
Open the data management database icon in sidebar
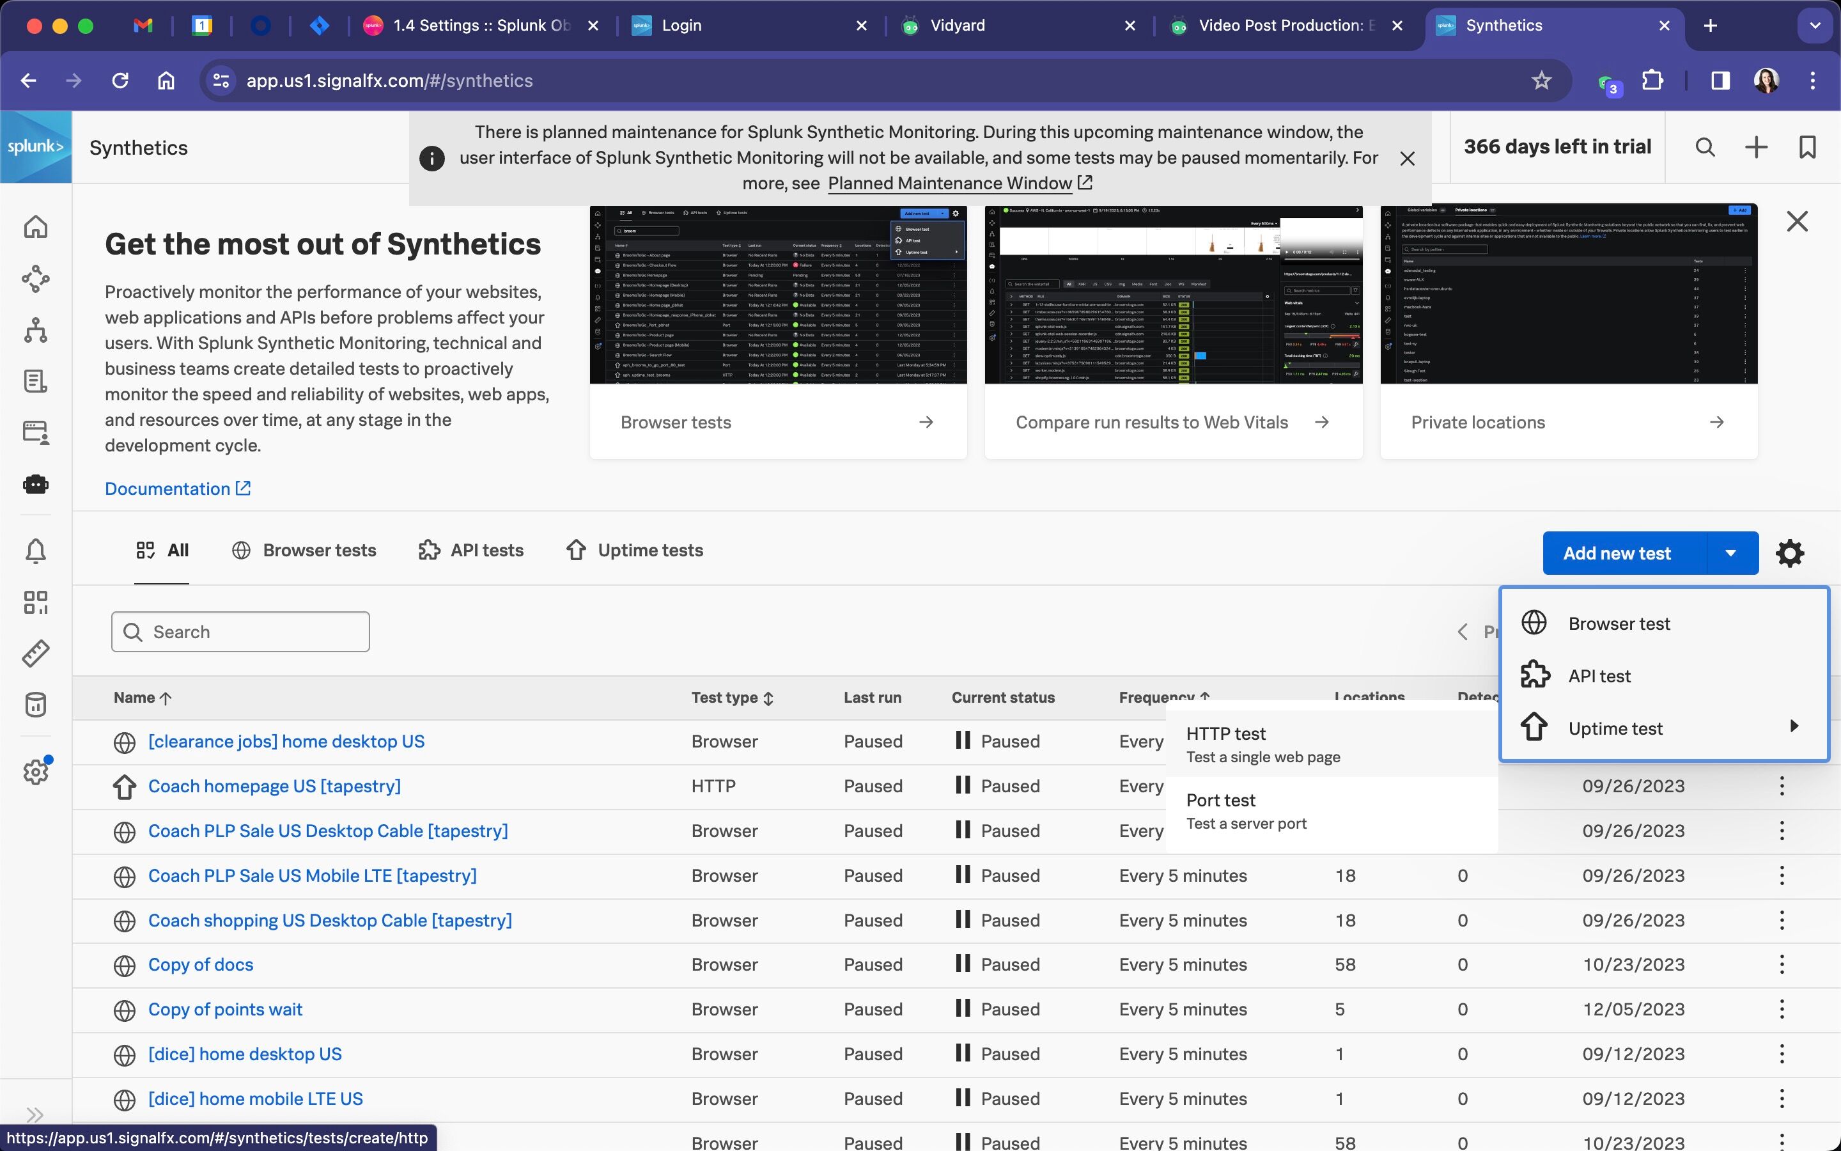click(x=36, y=704)
